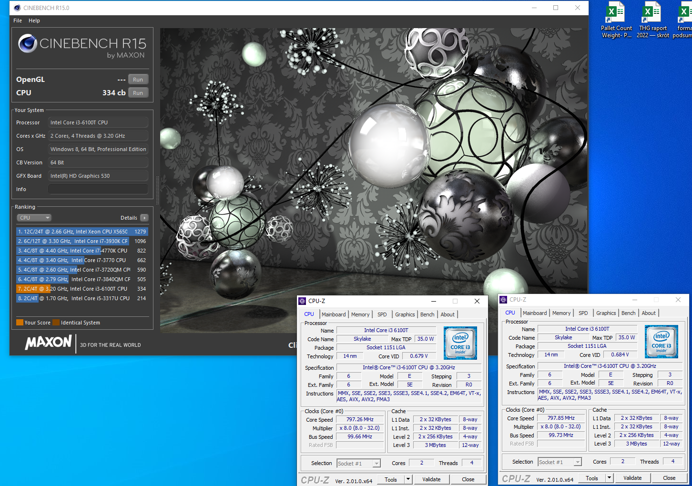Click the Cinebench title bar app icon
Screen dimensions: 692x486
pyautogui.click(x=17, y=8)
